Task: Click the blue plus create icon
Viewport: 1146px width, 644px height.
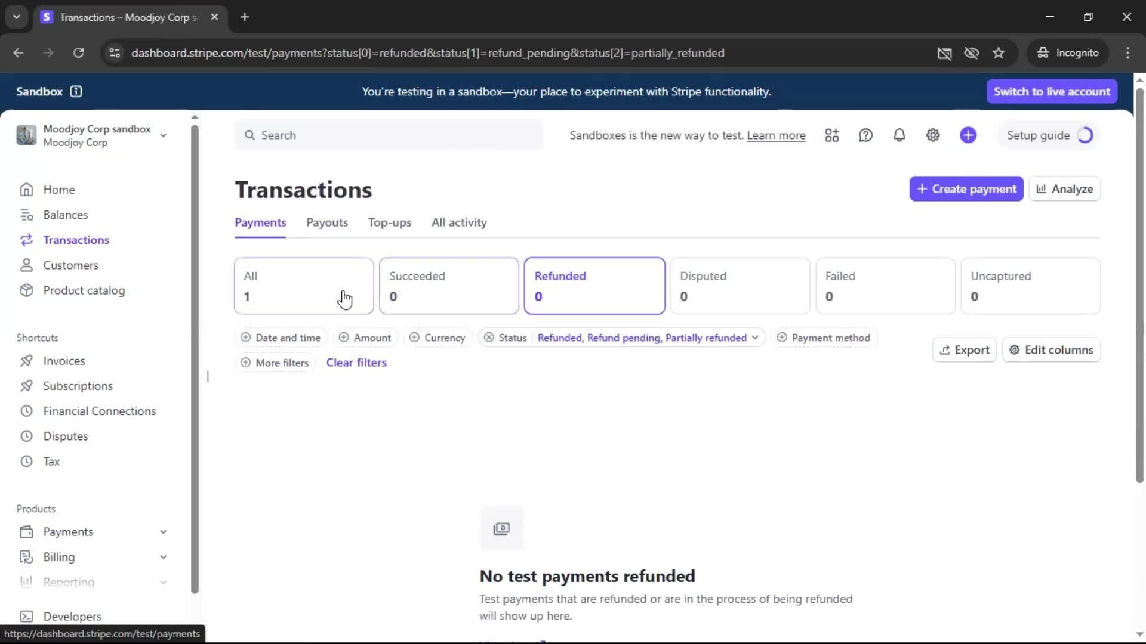Action: point(968,135)
